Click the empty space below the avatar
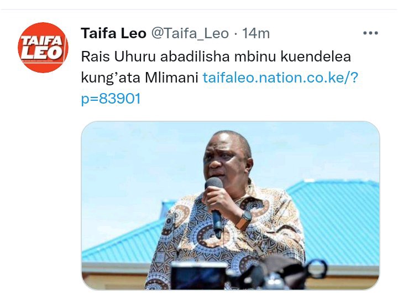This screenshot has height=303, width=398. point(43,178)
